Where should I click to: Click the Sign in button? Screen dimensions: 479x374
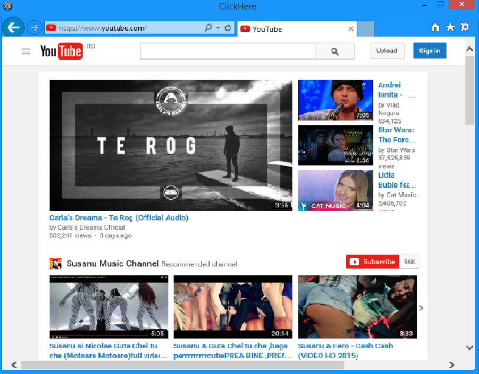(429, 51)
